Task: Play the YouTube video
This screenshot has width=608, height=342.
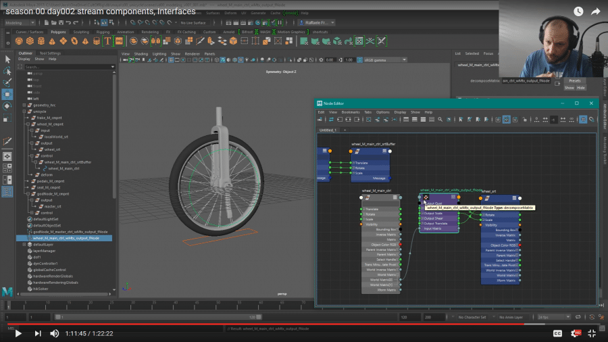Action: click(x=18, y=333)
